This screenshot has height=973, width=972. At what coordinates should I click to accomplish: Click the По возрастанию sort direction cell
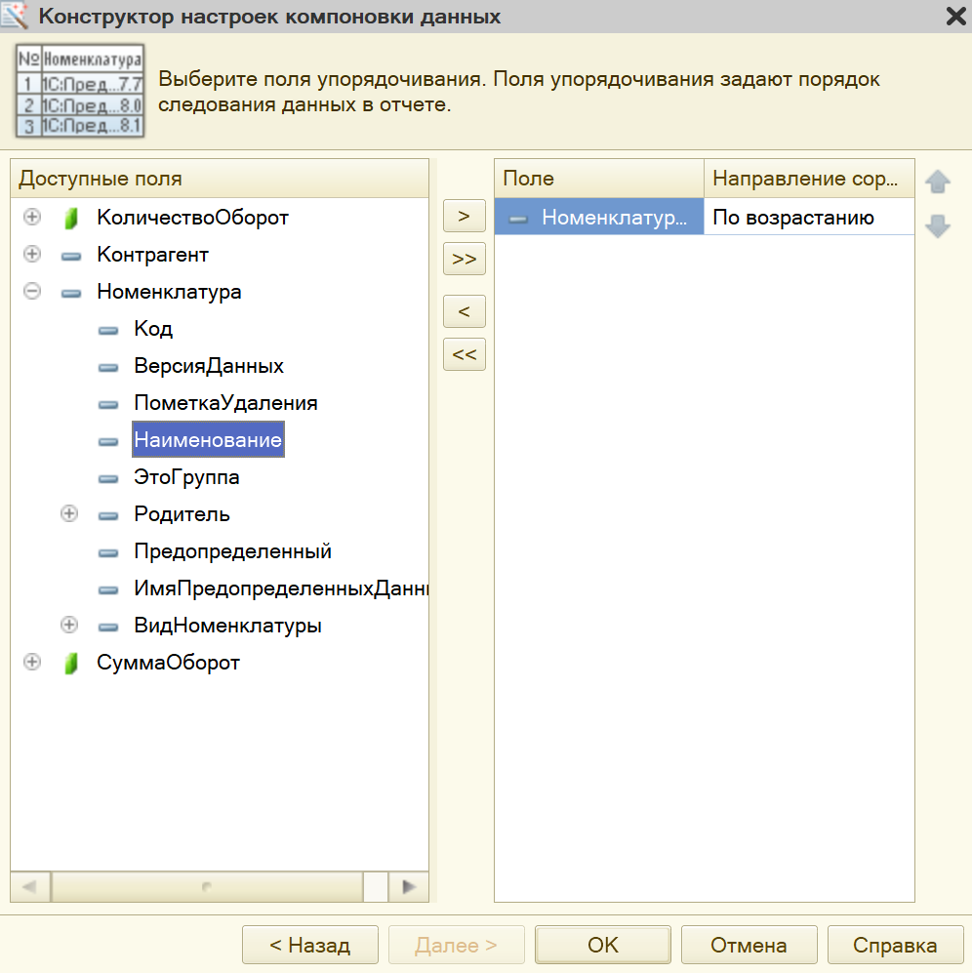pyautogui.click(x=809, y=217)
